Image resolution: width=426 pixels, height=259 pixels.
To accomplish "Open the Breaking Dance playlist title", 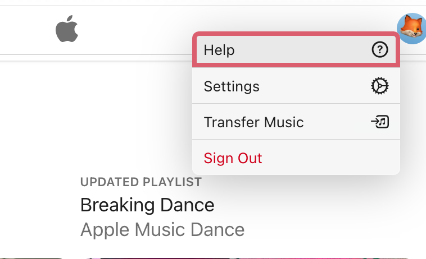I will coord(147,205).
